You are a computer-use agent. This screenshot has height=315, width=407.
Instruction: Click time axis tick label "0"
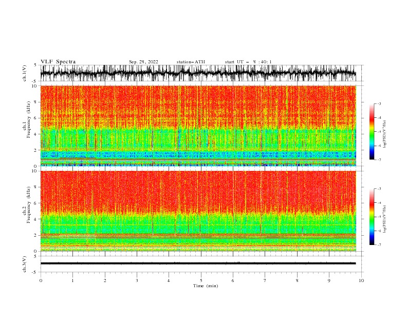click(x=41, y=281)
